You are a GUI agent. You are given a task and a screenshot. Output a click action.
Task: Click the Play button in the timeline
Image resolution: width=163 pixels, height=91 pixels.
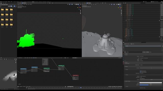[71, 87]
